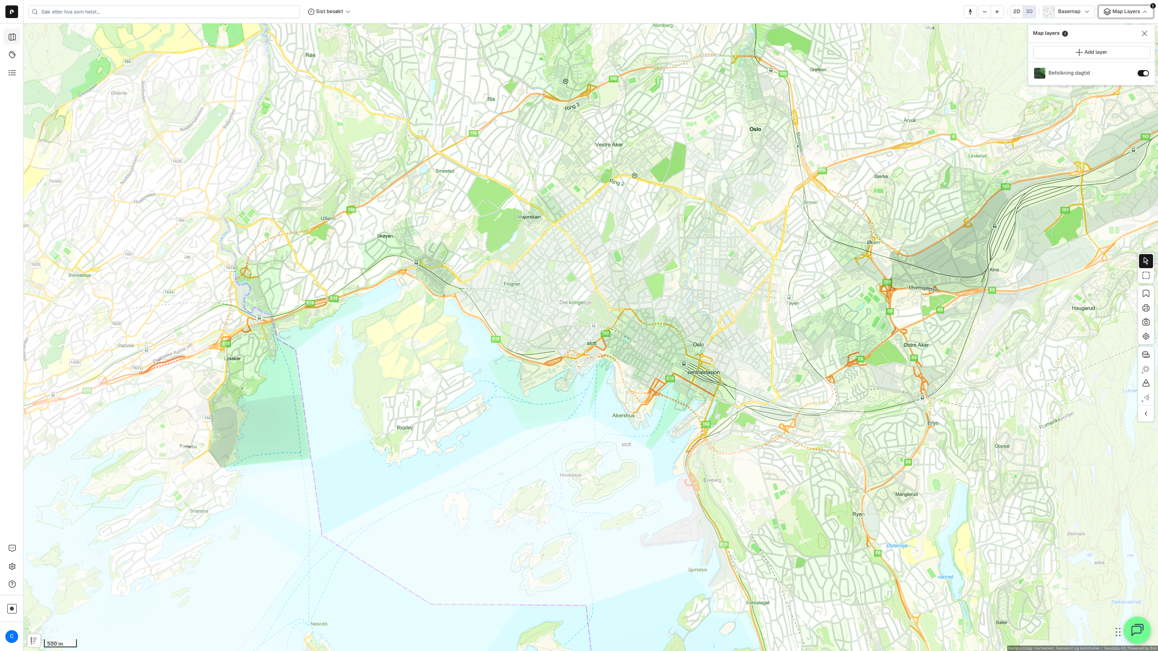Click the Majorstuen map label

(529, 217)
